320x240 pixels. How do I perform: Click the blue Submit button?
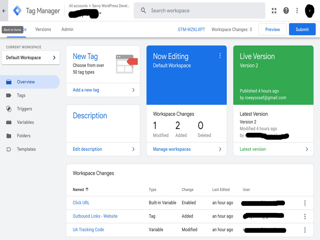pos(302,29)
